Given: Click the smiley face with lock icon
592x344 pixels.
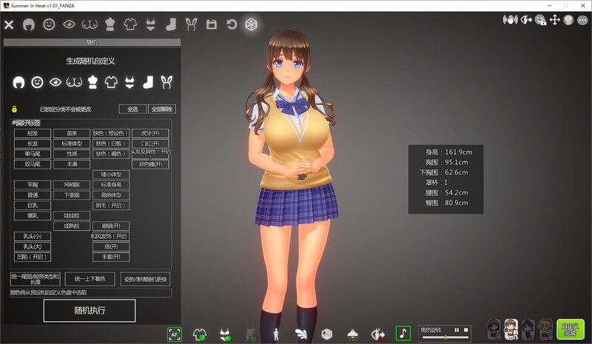Looking at the screenshot, I should [541, 20].
